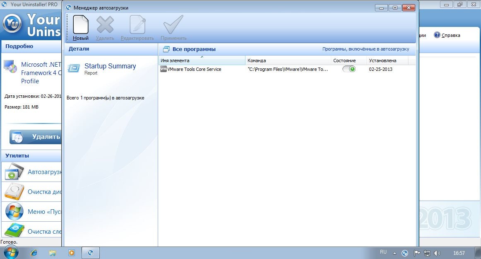Open Windows Explorer from the taskbar
This screenshot has height=259, width=481.
[x=53, y=253]
